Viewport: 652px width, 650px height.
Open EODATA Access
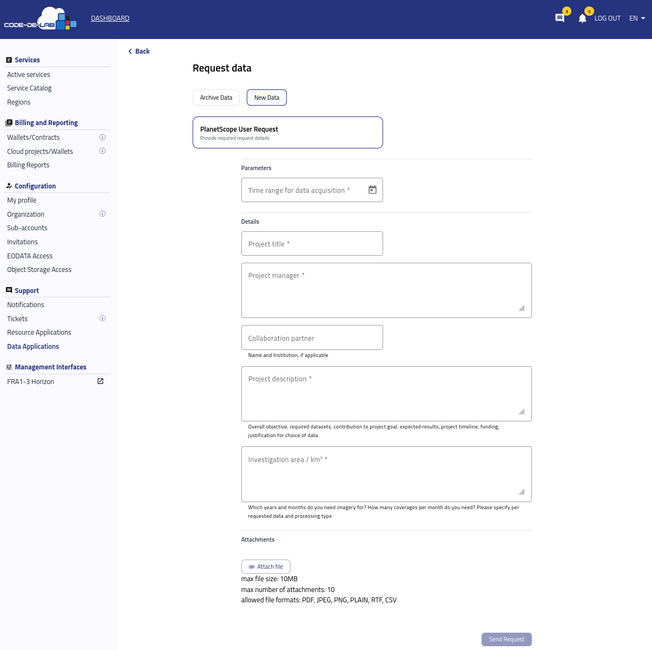(30, 256)
